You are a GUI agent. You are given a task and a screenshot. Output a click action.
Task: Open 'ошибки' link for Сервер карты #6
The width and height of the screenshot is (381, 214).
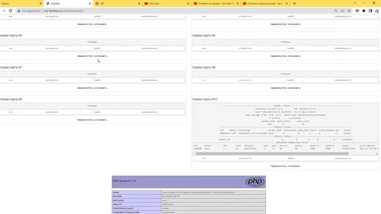[x=291, y=48]
